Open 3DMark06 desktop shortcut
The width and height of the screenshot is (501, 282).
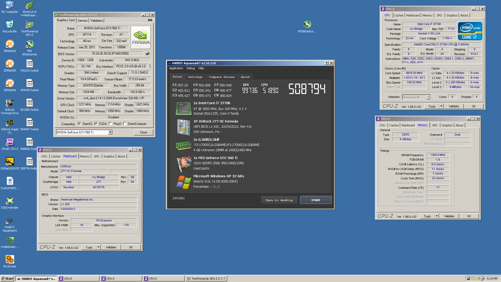pyautogui.click(x=10, y=85)
